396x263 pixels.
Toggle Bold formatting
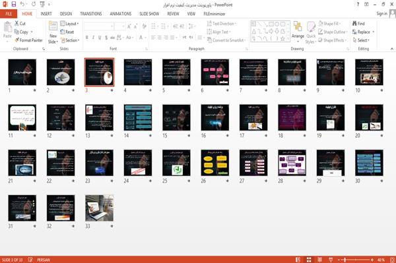pyautogui.click(x=87, y=38)
